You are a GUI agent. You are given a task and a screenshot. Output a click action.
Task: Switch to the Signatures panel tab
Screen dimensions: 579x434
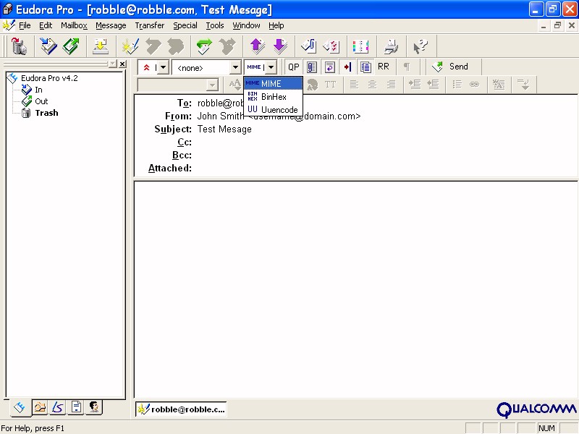point(58,407)
